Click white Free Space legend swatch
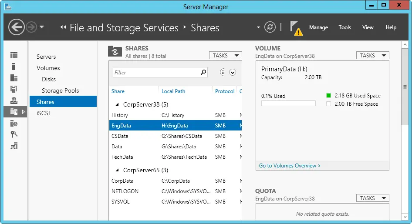The image size is (412, 224). click(x=328, y=104)
